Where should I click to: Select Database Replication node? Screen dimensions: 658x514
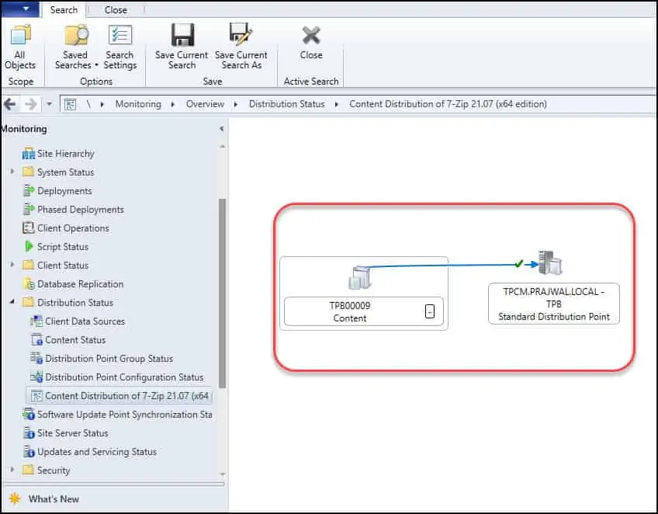[80, 284]
